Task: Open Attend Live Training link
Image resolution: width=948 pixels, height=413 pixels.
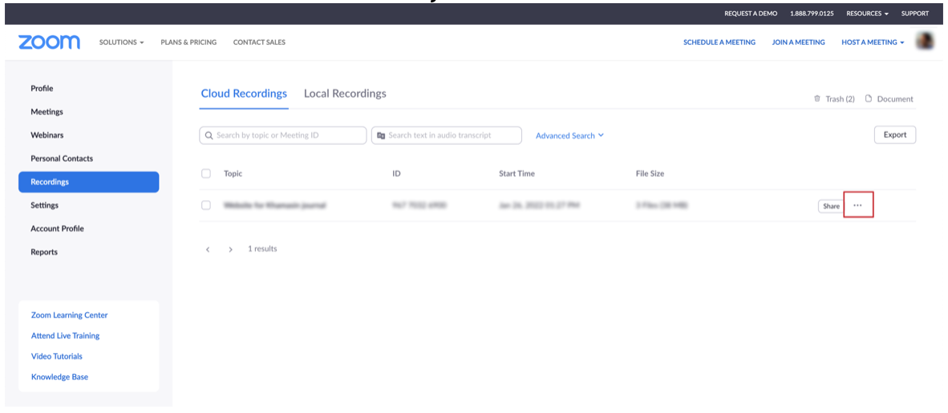Action: [65, 336]
